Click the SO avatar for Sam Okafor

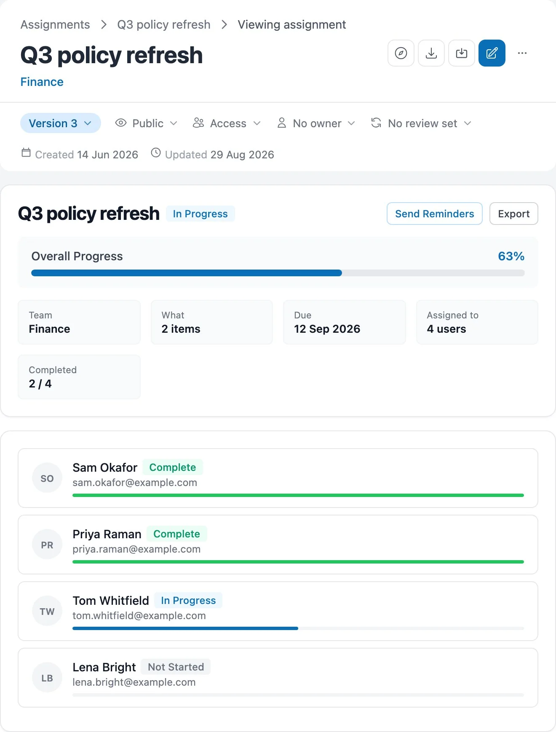(x=47, y=478)
